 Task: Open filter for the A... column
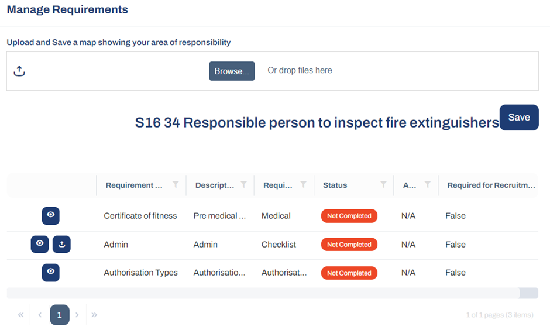427,184
